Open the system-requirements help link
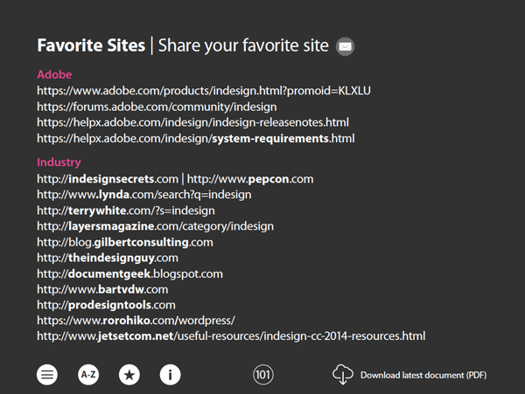The height and width of the screenshot is (394, 525). click(195, 139)
